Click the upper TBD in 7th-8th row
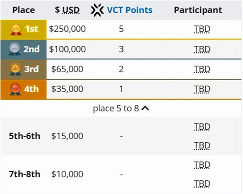This screenshot has height=194, width=243. point(202,165)
